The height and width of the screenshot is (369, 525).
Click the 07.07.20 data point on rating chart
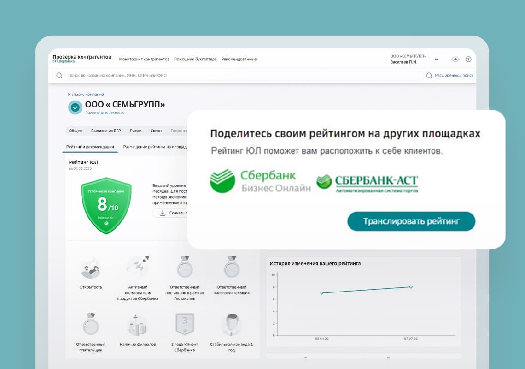pyautogui.click(x=411, y=287)
